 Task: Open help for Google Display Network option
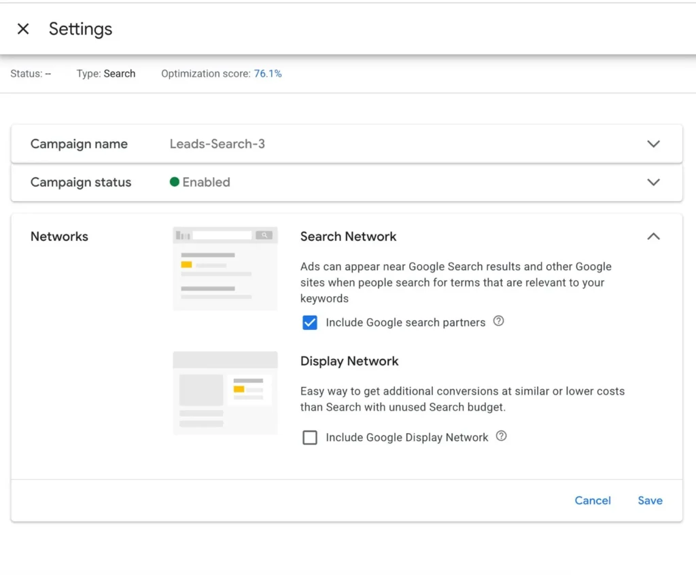tap(501, 437)
